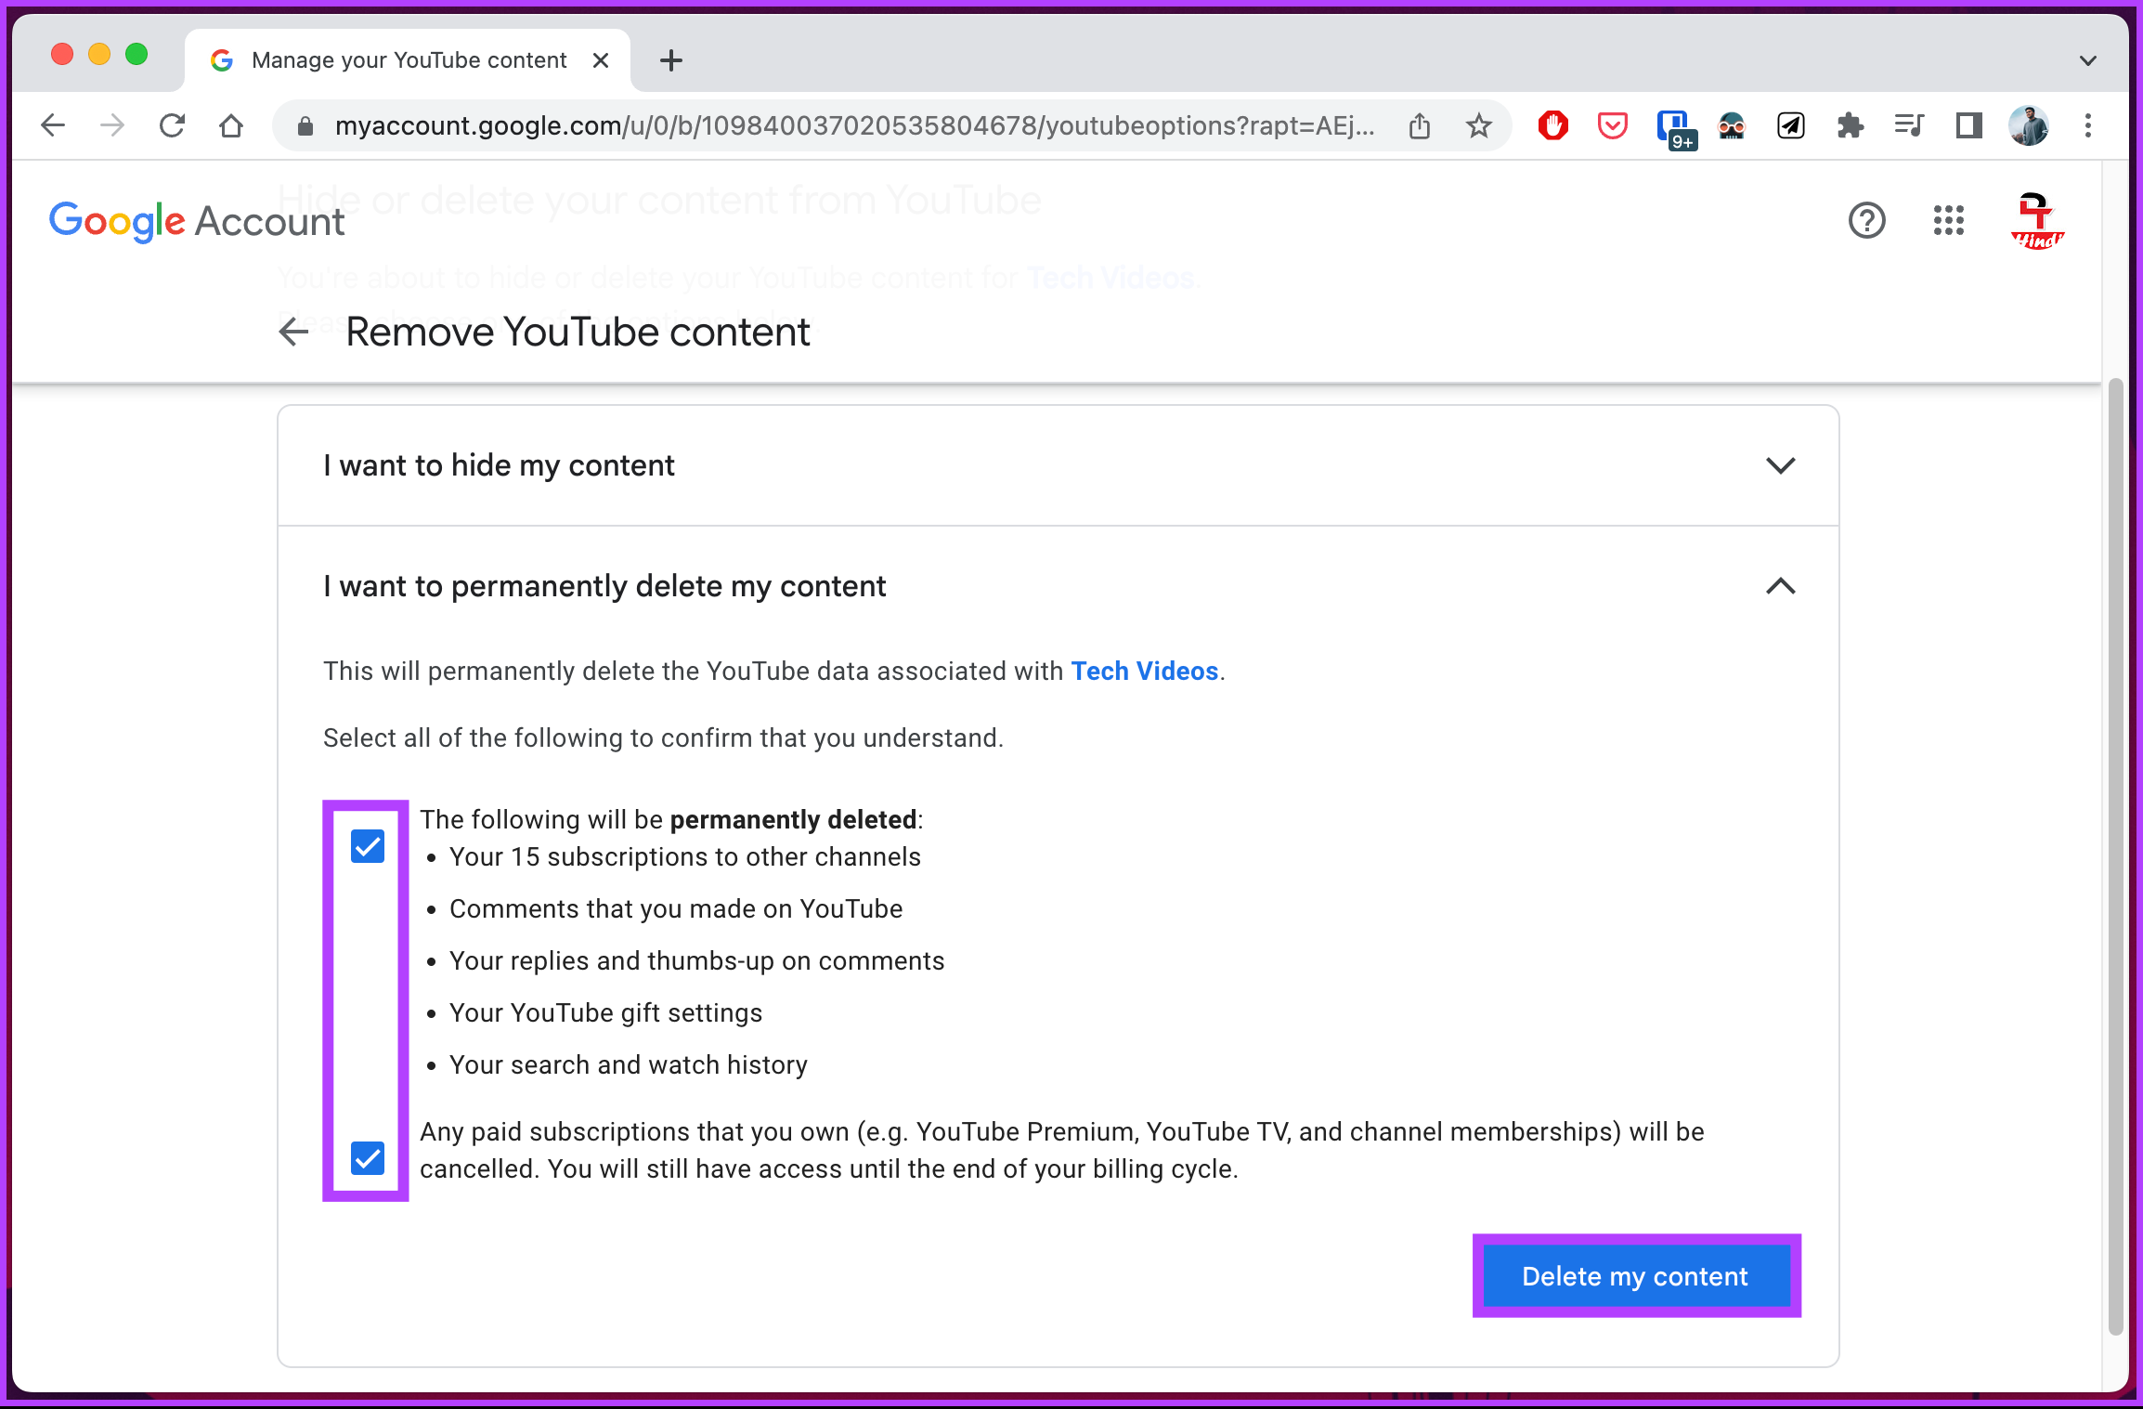This screenshot has width=2143, height=1409.
Task: Open the Chrome three-dot menu
Action: pyautogui.click(x=2088, y=125)
